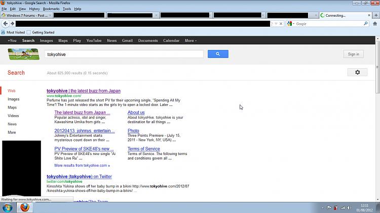Open Images in Google top bar
Viewport: 380px width, 213px height.
pyautogui.click(x=46, y=40)
